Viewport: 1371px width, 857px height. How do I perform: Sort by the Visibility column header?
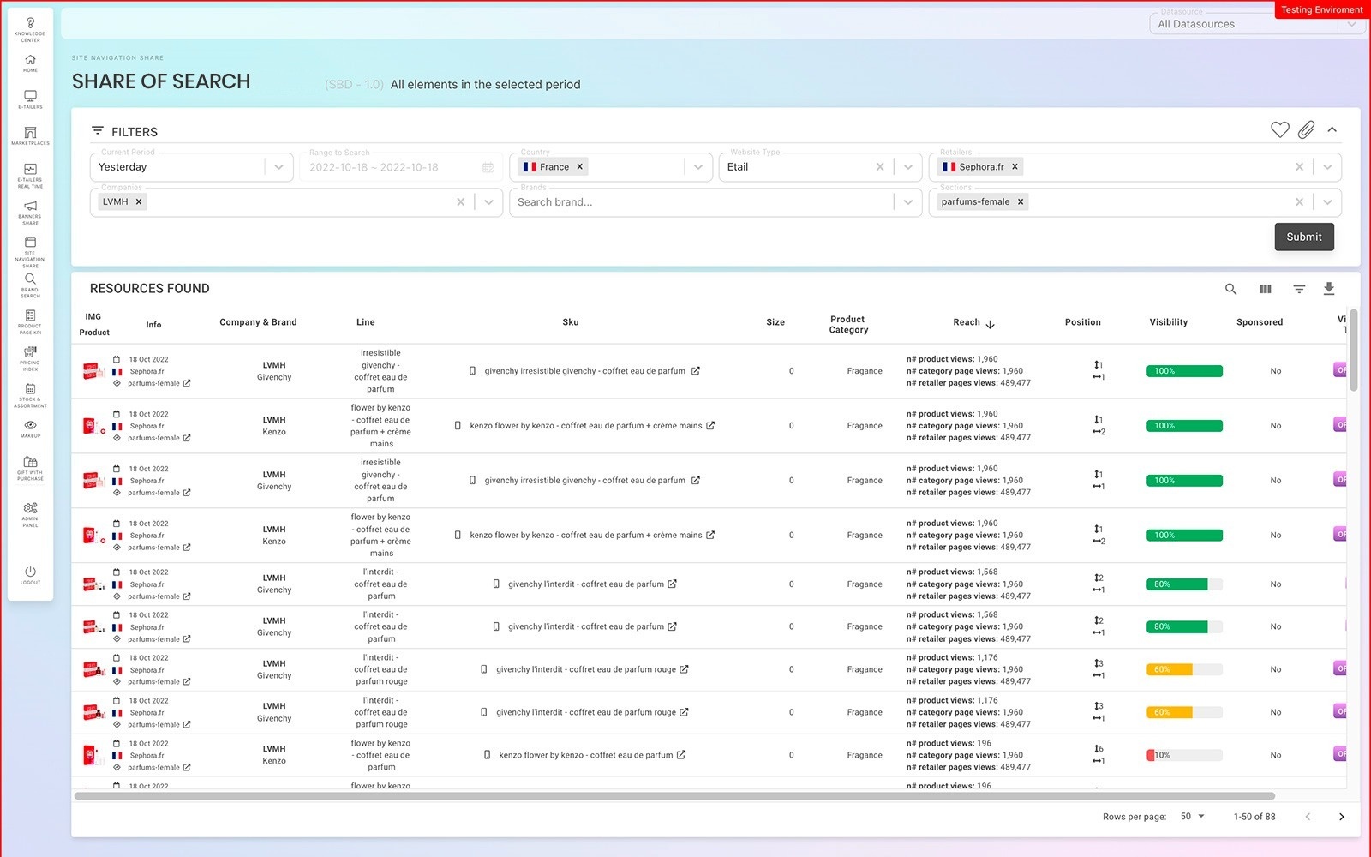(x=1169, y=322)
